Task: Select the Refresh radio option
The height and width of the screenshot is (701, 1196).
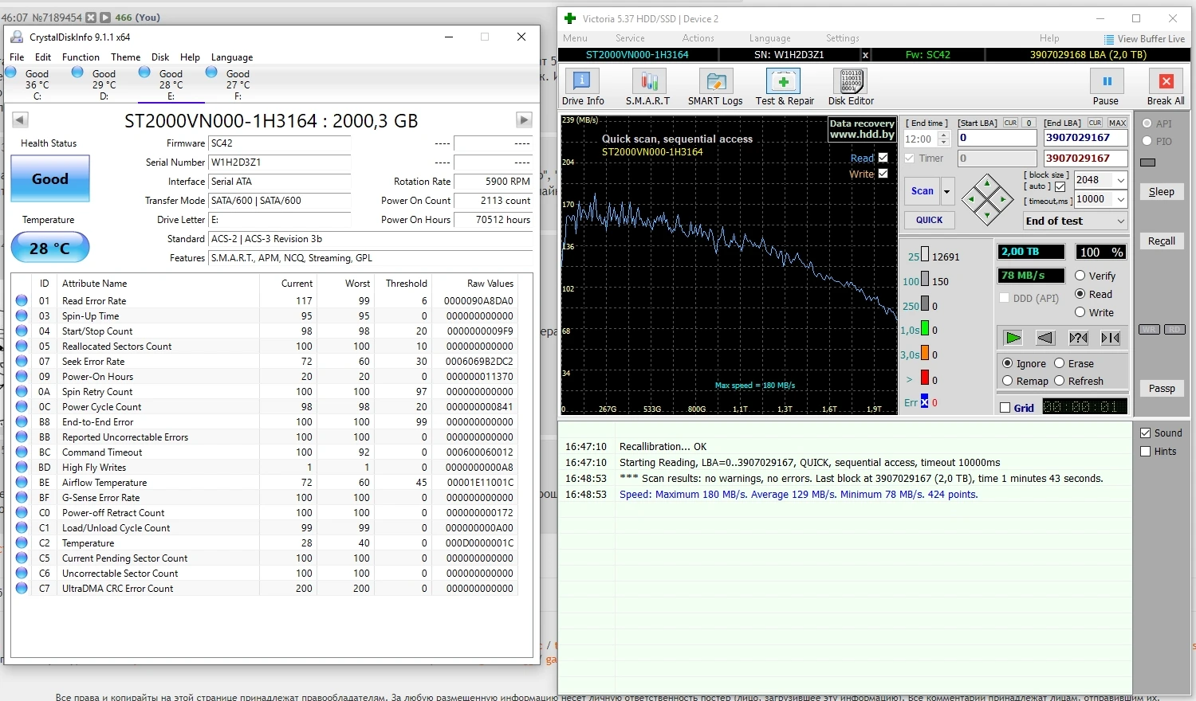Action: pos(1060,381)
